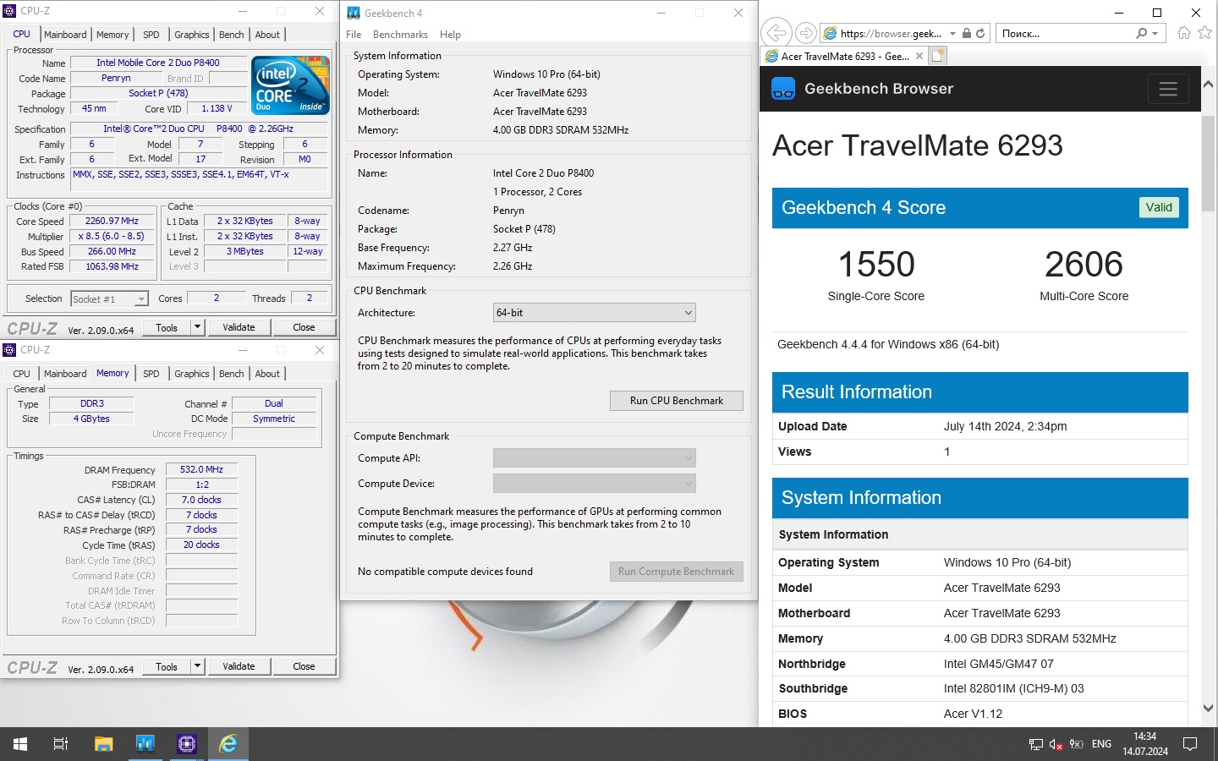Image resolution: width=1218 pixels, height=761 pixels.
Task: Click the browser scrollbar down arrow
Action: coord(1208,708)
